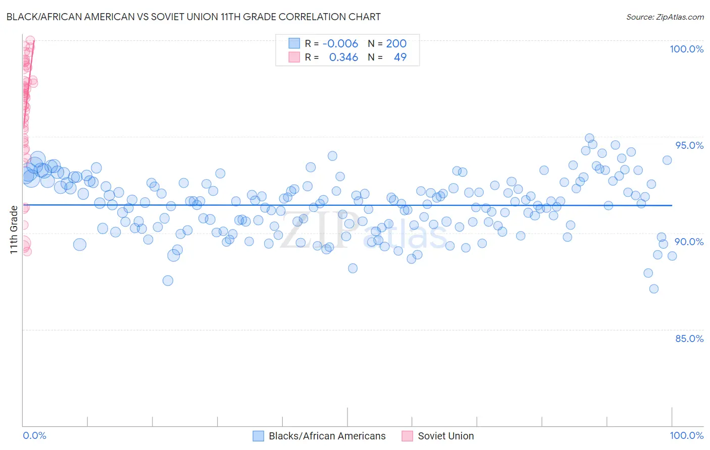Click the 85.0% y-axis label
710x450 pixels.
pyautogui.click(x=689, y=339)
